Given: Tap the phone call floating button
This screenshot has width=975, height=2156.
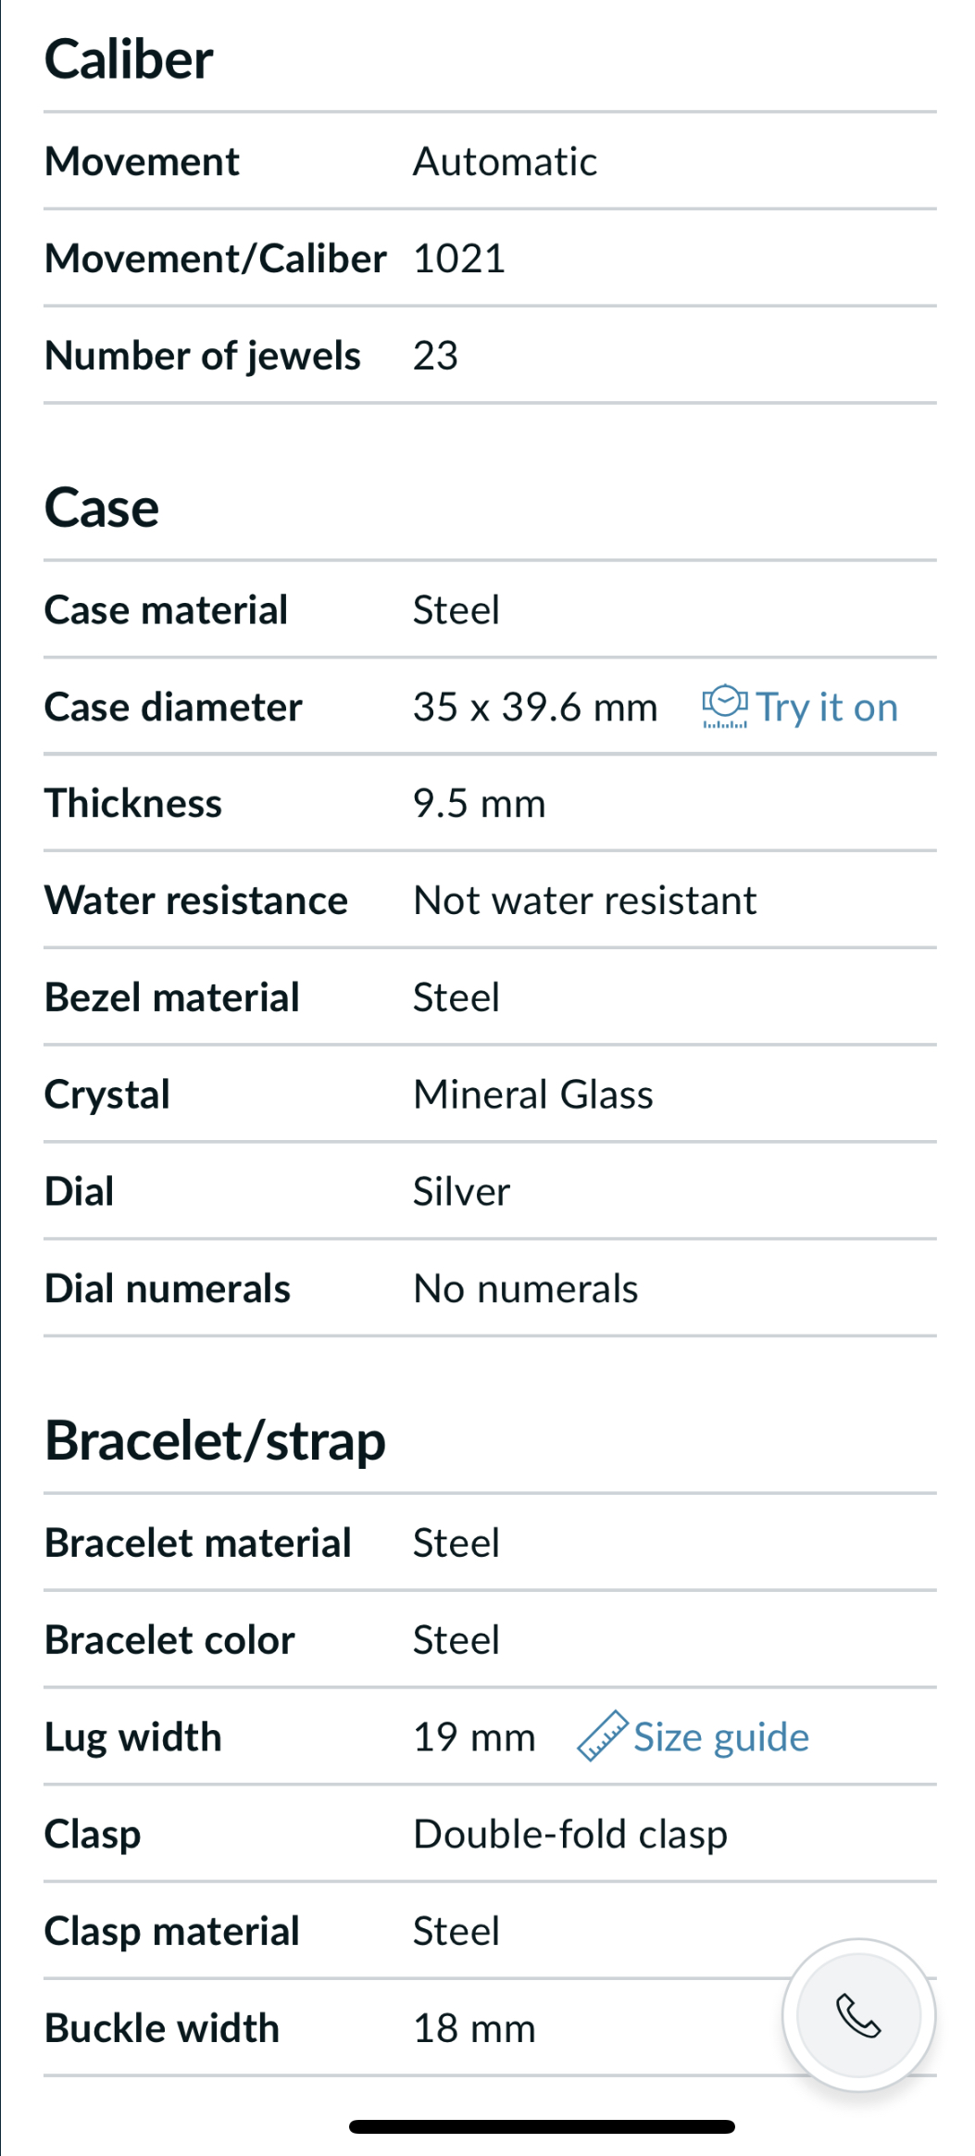Looking at the screenshot, I should click(x=858, y=2015).
